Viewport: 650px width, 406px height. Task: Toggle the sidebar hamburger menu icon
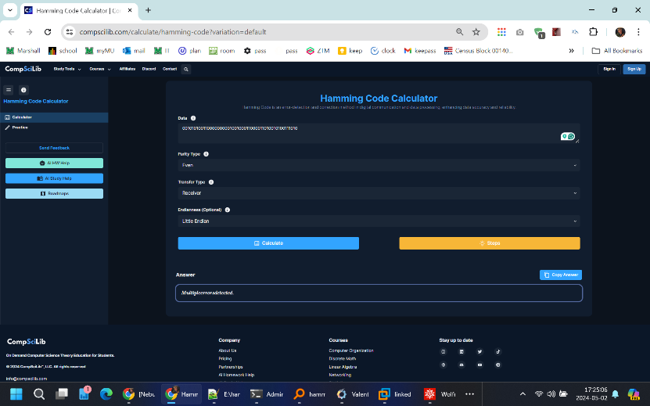click(x=9, y=90)
